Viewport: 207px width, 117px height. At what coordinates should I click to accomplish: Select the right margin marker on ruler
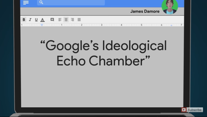coord(171,25)
